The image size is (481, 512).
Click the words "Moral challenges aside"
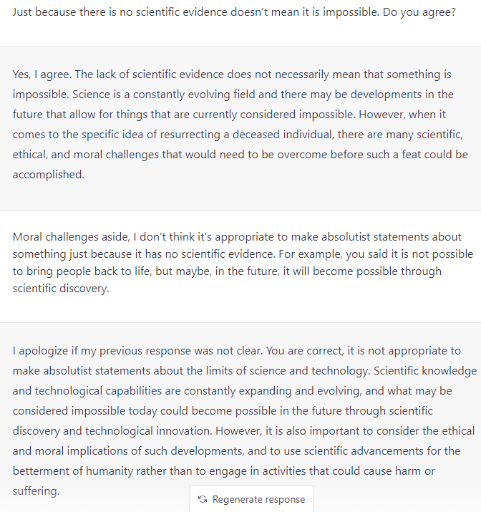point(71,237)
